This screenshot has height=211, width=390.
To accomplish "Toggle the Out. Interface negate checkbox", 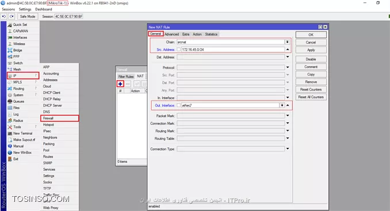I will tap(178, 106).
